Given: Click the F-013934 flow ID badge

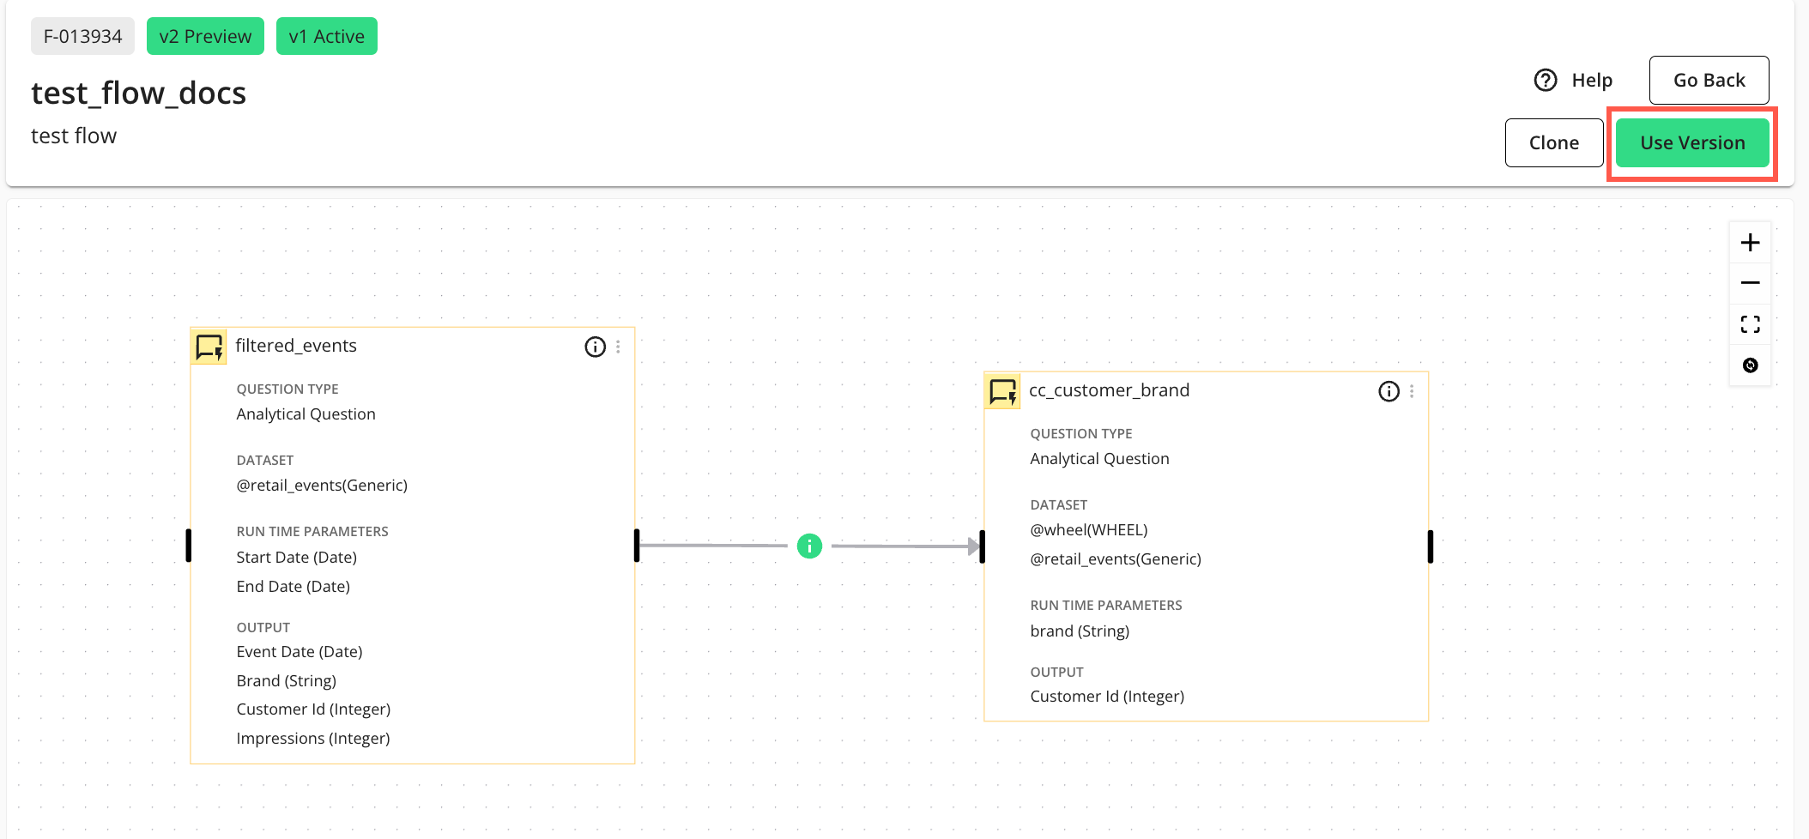Looking at the screenshot, I should (82, 36).
